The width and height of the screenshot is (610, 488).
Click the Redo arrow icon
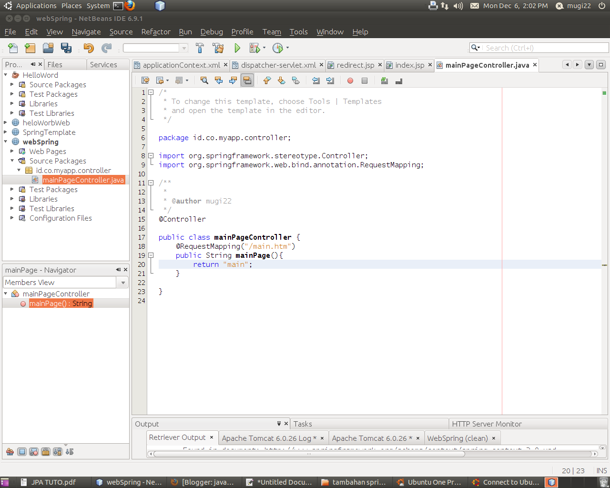pyautogui.click(x=107, y=48)
